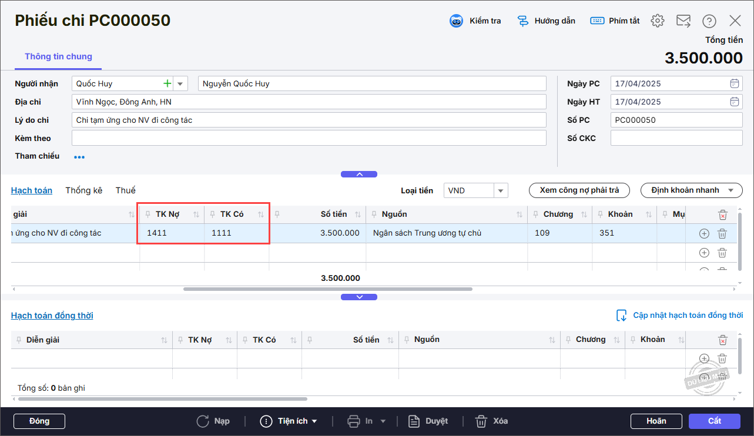This screenshot has width=754, height=436.
Task: Click the help question mark icon
Action: click(x=709, y=21)
